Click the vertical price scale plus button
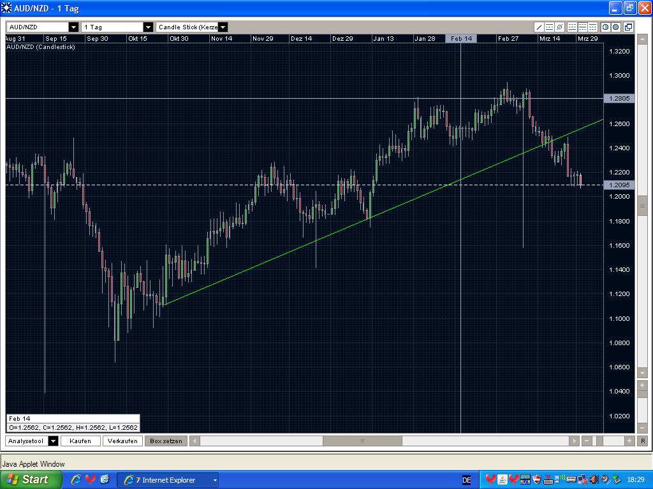 (x=642, y=386)
